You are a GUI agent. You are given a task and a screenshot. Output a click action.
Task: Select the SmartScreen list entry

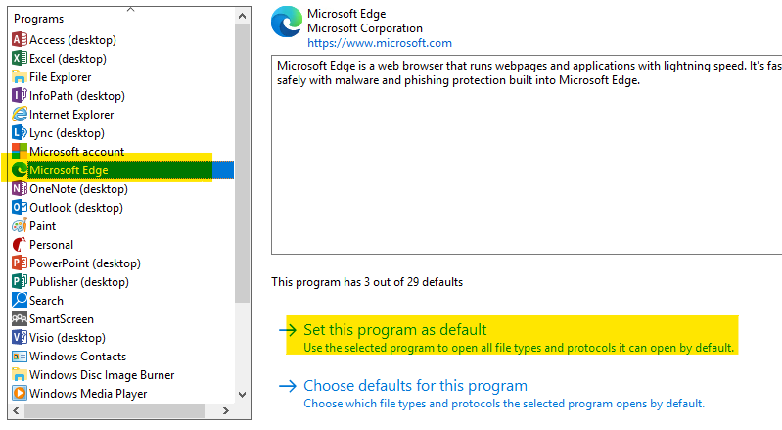point(61,319)
